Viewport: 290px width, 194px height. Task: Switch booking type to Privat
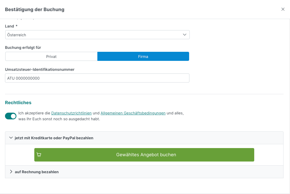pos(51,56)
